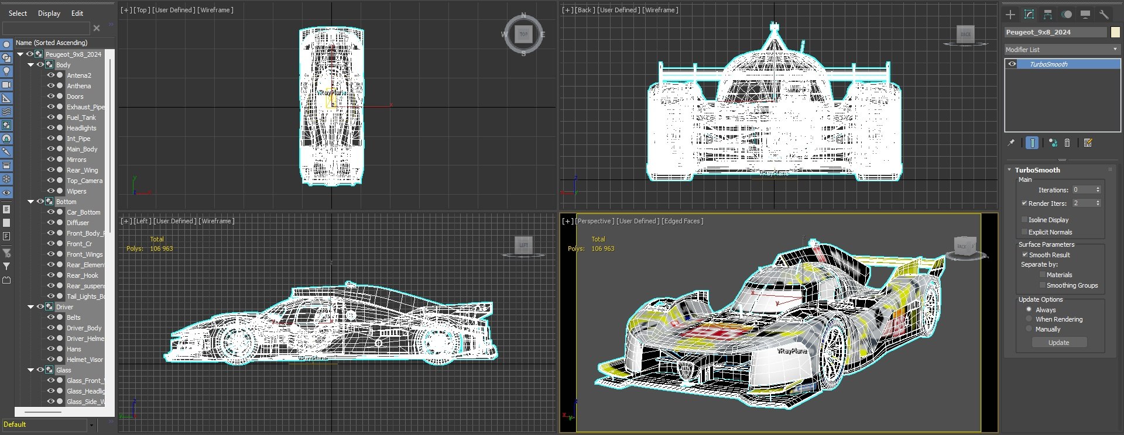Click Make Unique icon under modifier stack
The width and height of the screenshot is (1124, 435).
(x=1053, y=143)
